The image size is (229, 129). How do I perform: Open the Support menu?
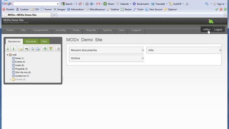tap(136, 30)
